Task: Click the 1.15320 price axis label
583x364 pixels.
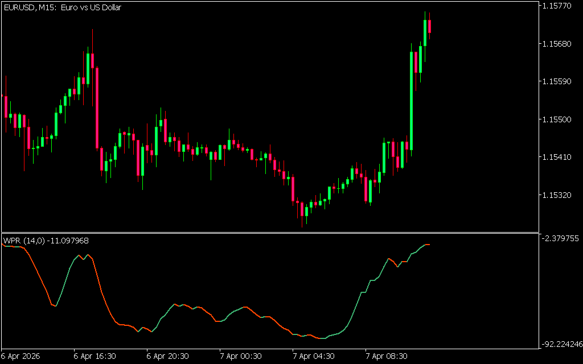Action: (x=559, y=195)
